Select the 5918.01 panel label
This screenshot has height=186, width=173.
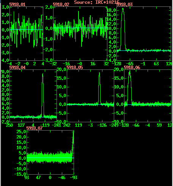(x=17, y=5)
